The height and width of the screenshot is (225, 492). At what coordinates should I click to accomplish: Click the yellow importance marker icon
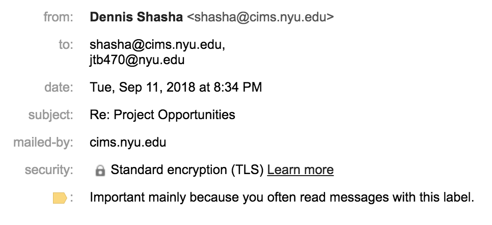click(x=60, y=198)
